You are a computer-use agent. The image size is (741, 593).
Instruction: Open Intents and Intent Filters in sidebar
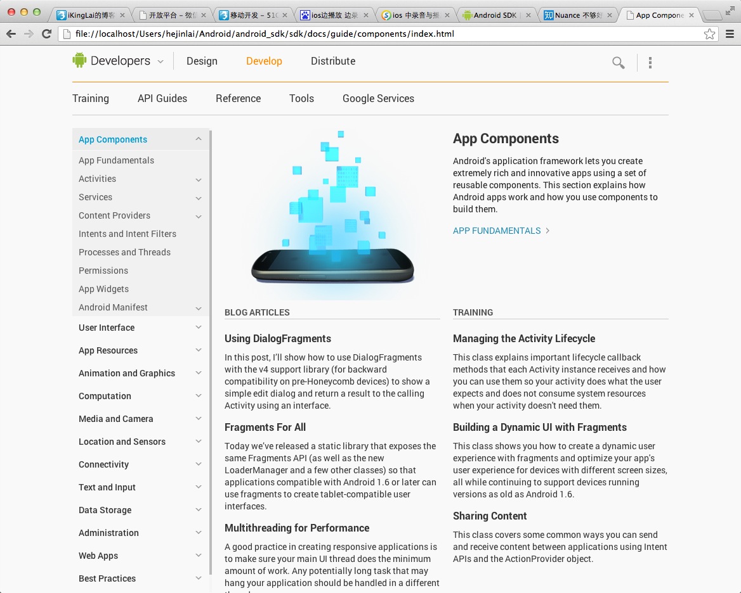[128, 234]
